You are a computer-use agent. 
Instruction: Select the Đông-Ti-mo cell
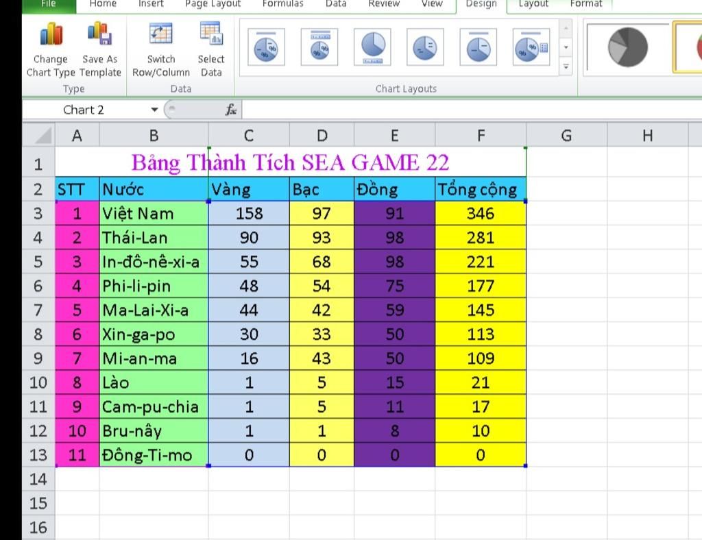154,455
